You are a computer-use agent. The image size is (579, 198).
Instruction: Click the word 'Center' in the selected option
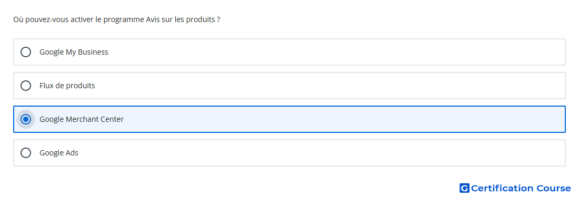(112, 119)
